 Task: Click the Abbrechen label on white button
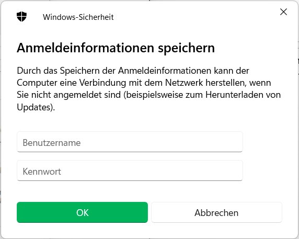[x=216, y=213]
